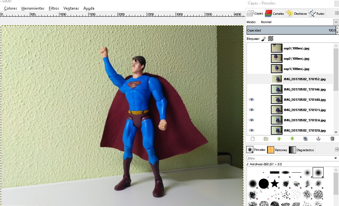This screenshot has width=339, height=206.
Task: Select the black rectangular block brush
Action: [274, 173]
